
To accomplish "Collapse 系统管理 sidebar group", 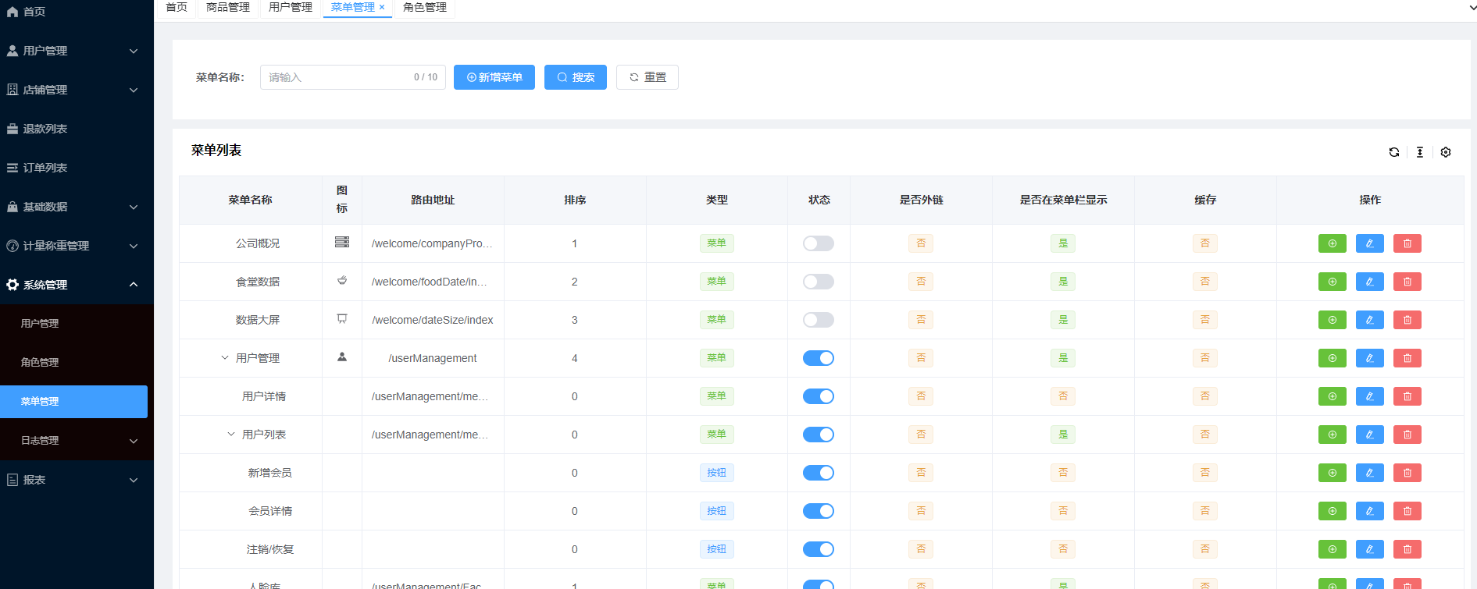I will click(77, 285).
